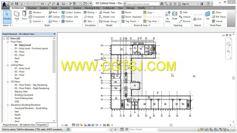Open the Manage ribbon tab
237x133 pixels.
click(130, 8)
